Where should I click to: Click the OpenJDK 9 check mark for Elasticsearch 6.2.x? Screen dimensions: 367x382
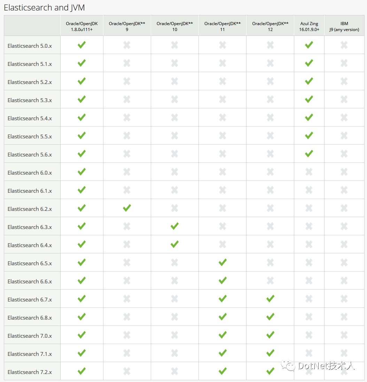point(127,208)
